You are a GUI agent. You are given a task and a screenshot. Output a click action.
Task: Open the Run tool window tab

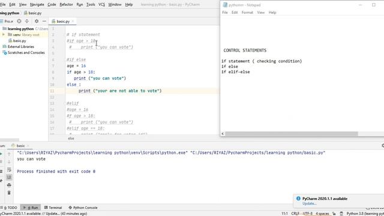point(31,208)
